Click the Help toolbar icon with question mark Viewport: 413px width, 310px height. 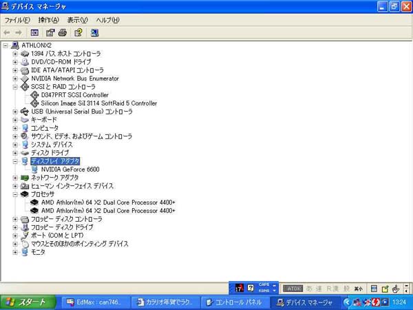tap(78, 32)
